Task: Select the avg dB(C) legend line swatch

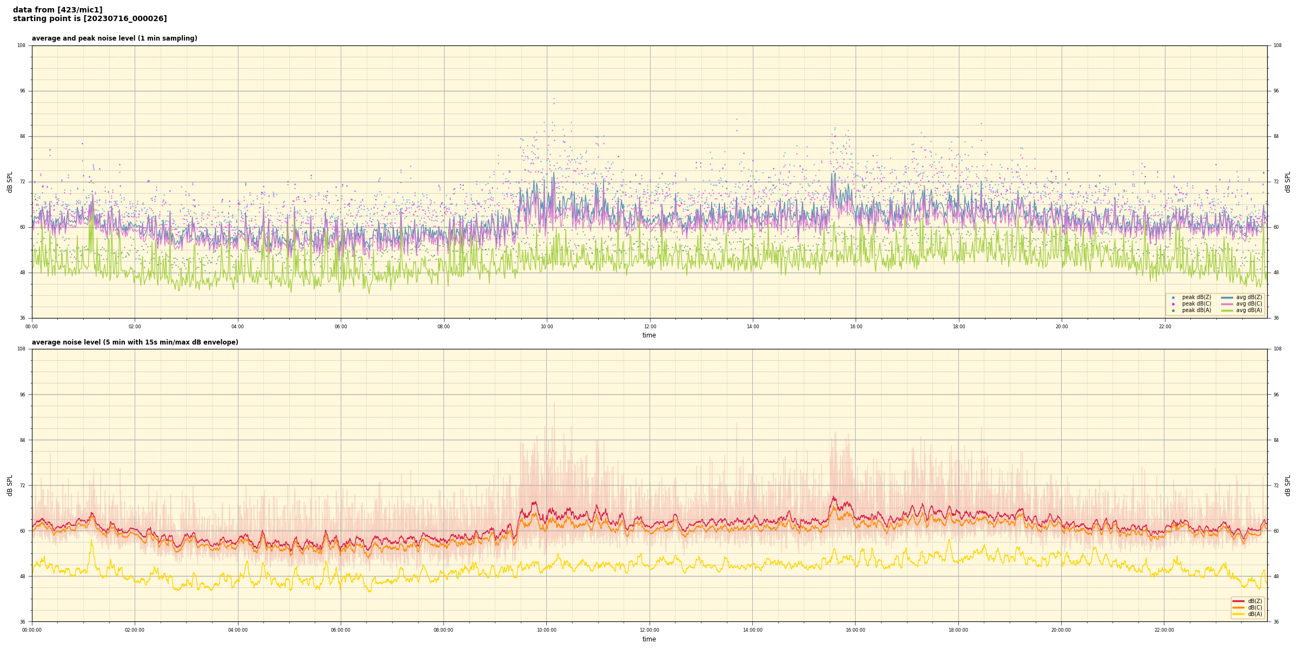Action: 1227,304
